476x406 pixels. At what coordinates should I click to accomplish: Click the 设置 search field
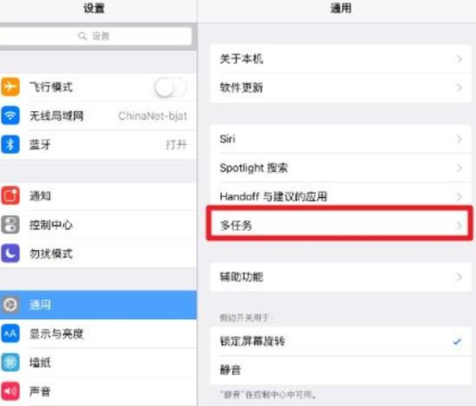[96, 36]
